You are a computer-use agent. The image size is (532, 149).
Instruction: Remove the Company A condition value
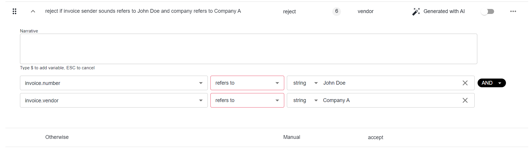coord(465,100)
